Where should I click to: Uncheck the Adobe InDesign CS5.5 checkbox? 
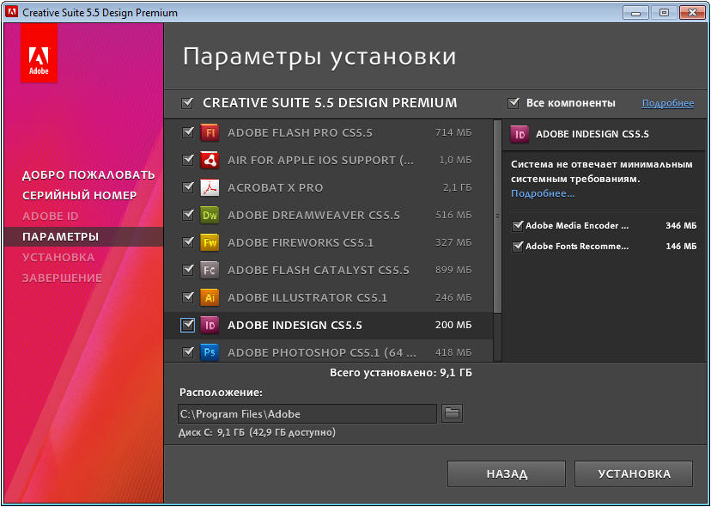[188, 325]
